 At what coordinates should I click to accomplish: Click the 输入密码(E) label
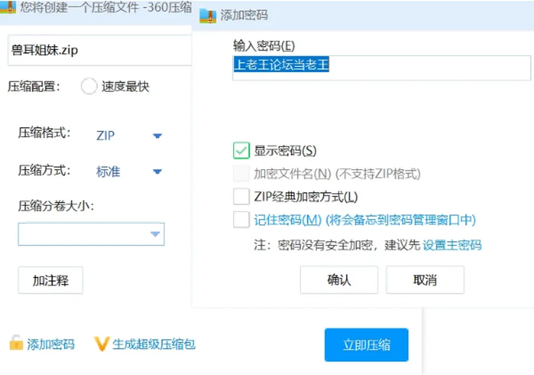(x=264, y=46)
